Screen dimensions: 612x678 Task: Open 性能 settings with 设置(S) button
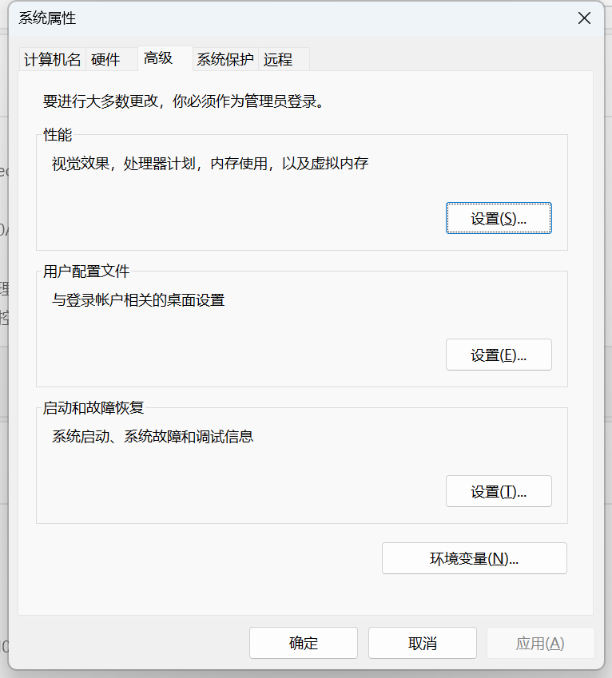(x=499, y=218)
